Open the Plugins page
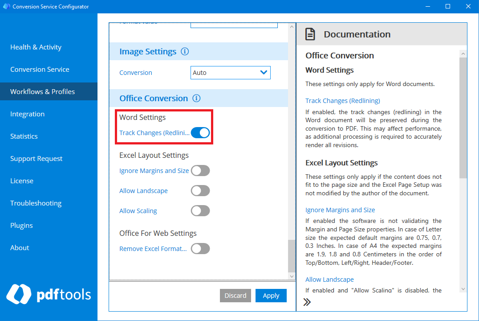479x321 pixels. 49,226
